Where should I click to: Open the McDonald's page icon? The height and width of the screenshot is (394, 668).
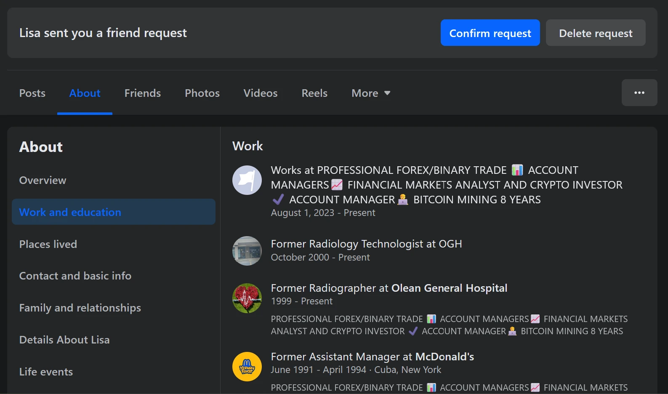tap(247, 367)
